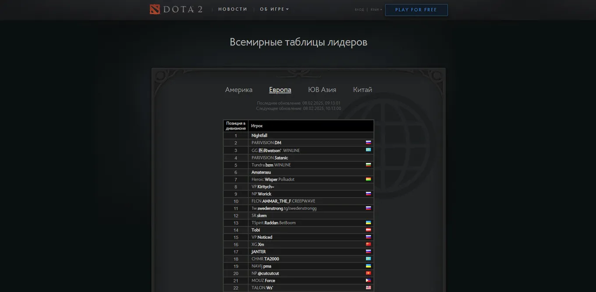596x292 pixels.
Task: Open the ЯЗЫК language dropdown
Action: pyautogui.click(x=376, y=10)
